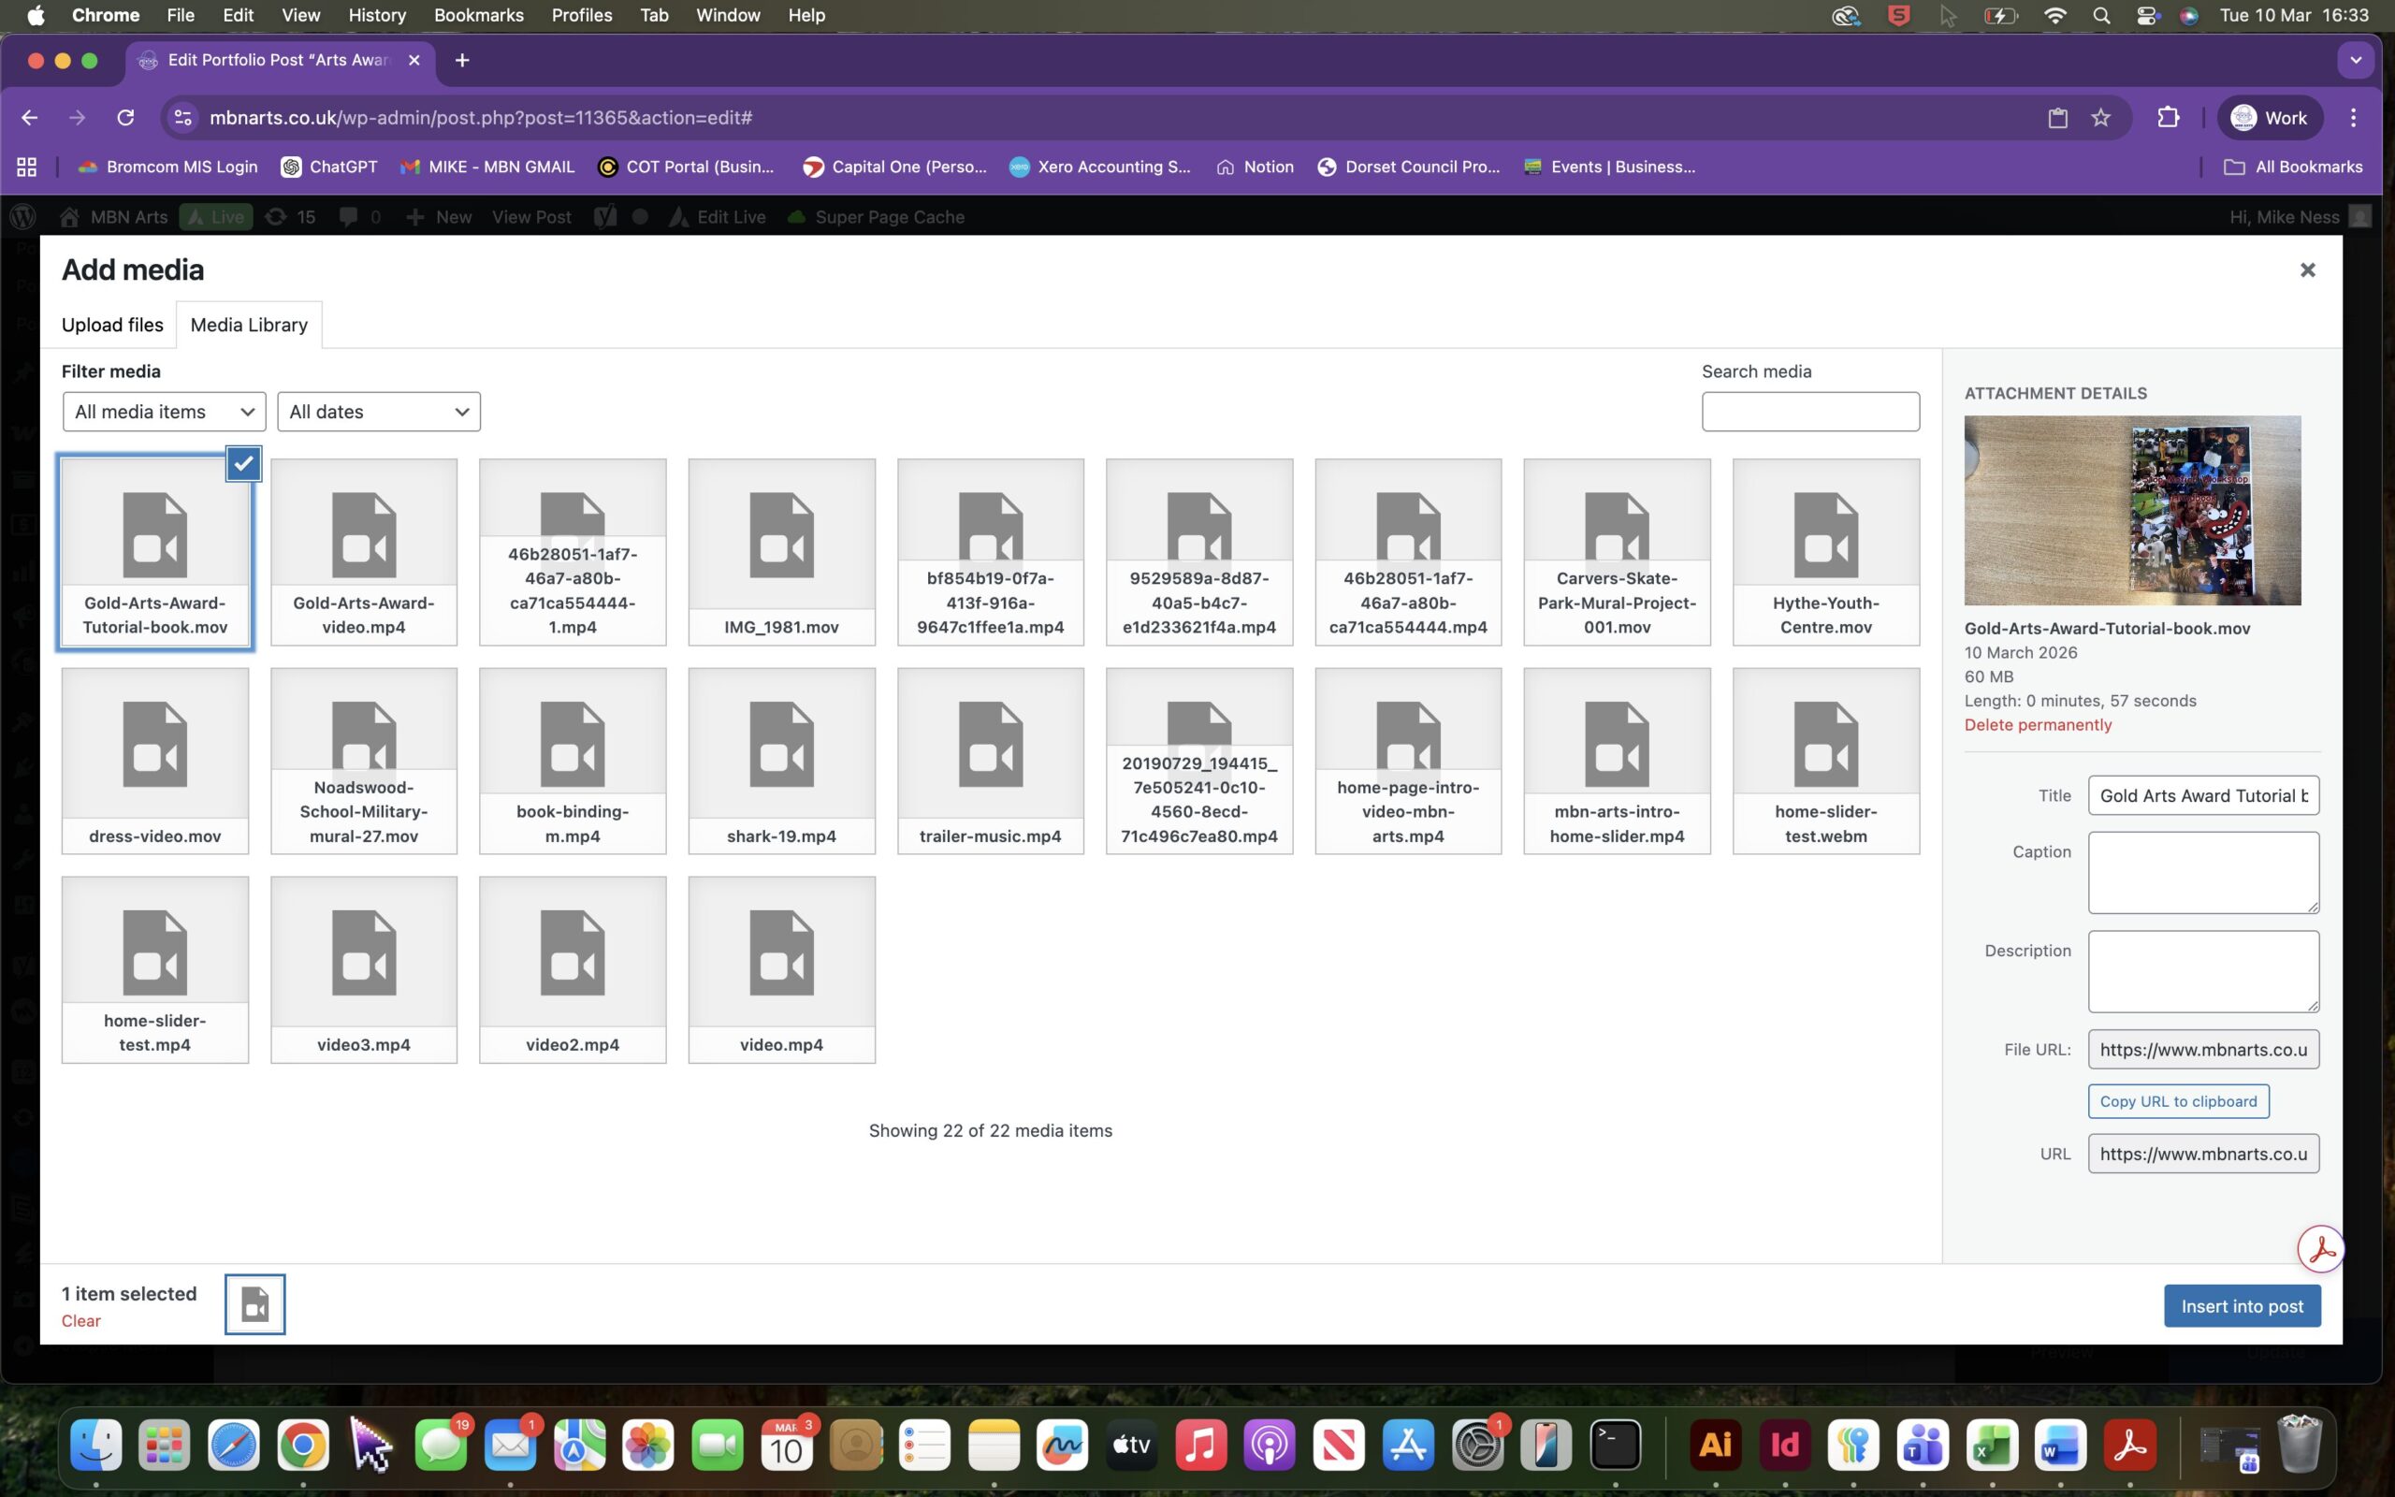
Task: Click into the Caption text area
Action: 2203,872
